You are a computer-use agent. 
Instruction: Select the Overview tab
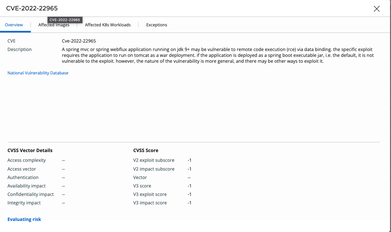(x=14, y=25)
